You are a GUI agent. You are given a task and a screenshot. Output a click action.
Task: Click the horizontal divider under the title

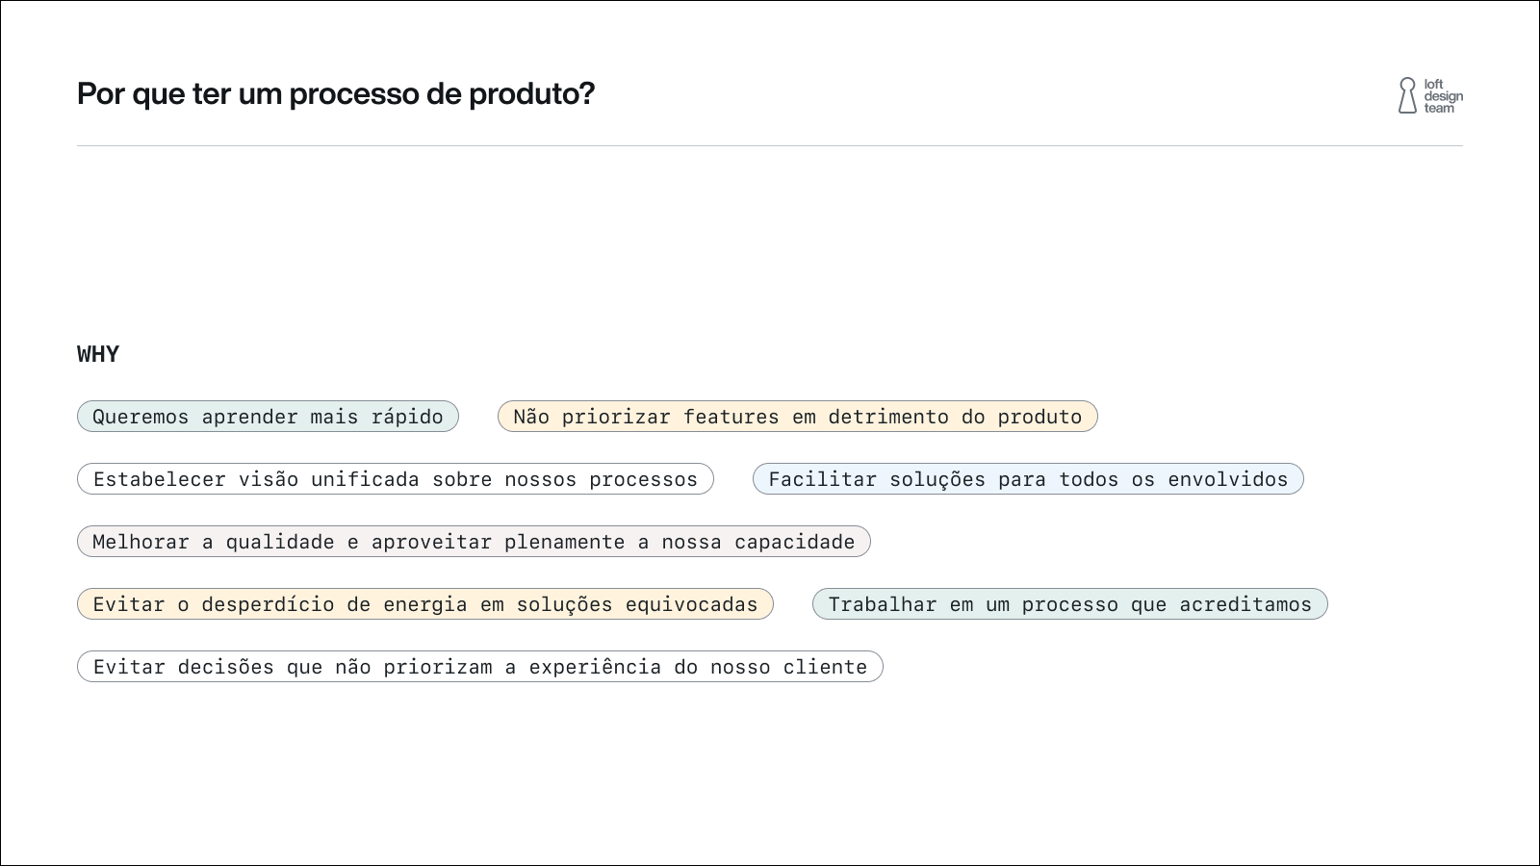tap(770, 146)
